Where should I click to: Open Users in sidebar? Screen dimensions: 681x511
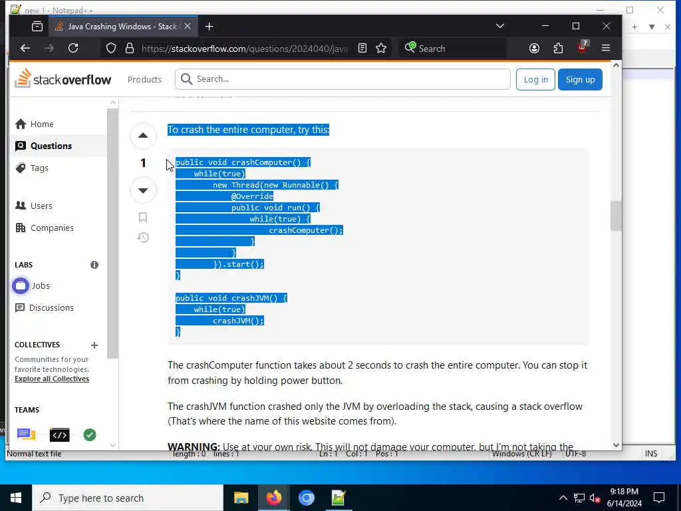point(41,206)
